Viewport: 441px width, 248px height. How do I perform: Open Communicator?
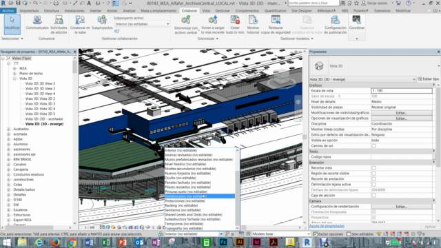point(37,23)
